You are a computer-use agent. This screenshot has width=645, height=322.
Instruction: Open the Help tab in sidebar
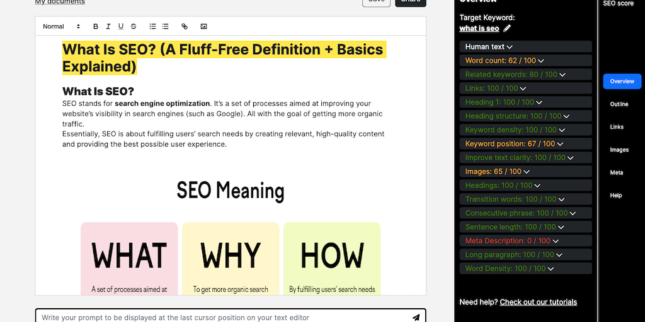pyautogui.click(x=616, y=196)
